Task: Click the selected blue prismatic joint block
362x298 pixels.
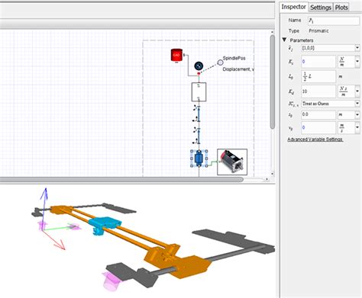Action: 199,159
